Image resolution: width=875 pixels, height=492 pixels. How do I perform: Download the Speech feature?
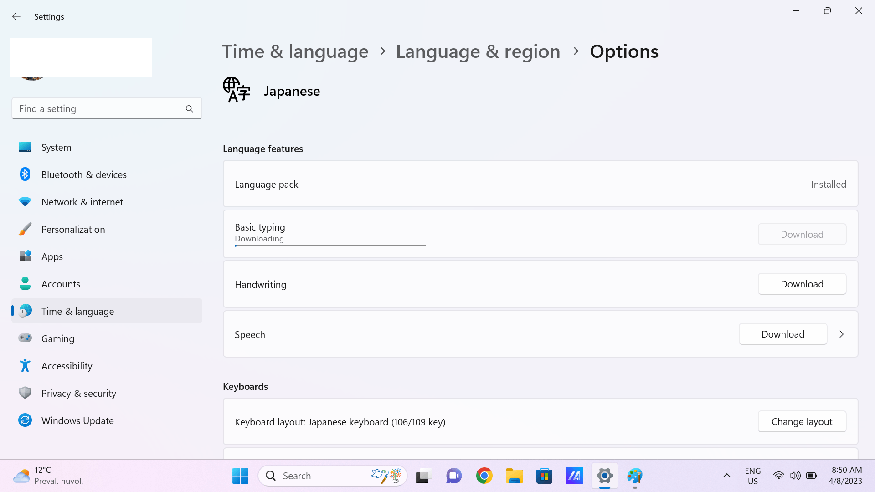783,334
